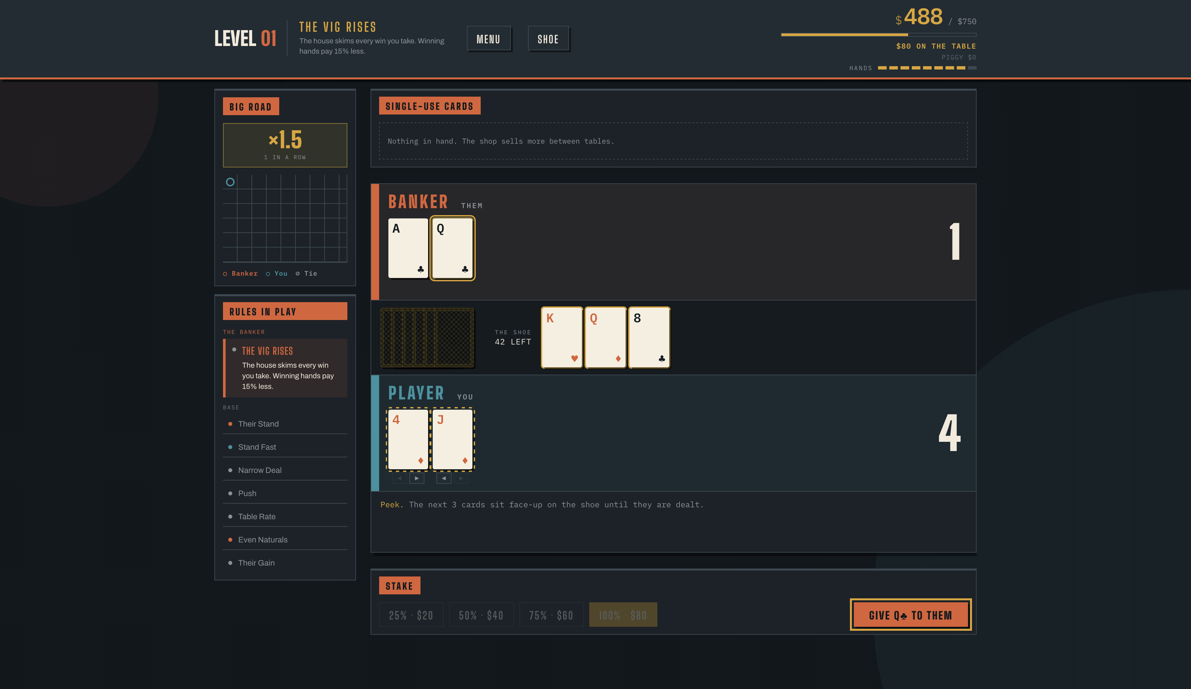The image size is (1191, 689).
Task: Move the 4 of diamonds right
Action: pos(417,478)
